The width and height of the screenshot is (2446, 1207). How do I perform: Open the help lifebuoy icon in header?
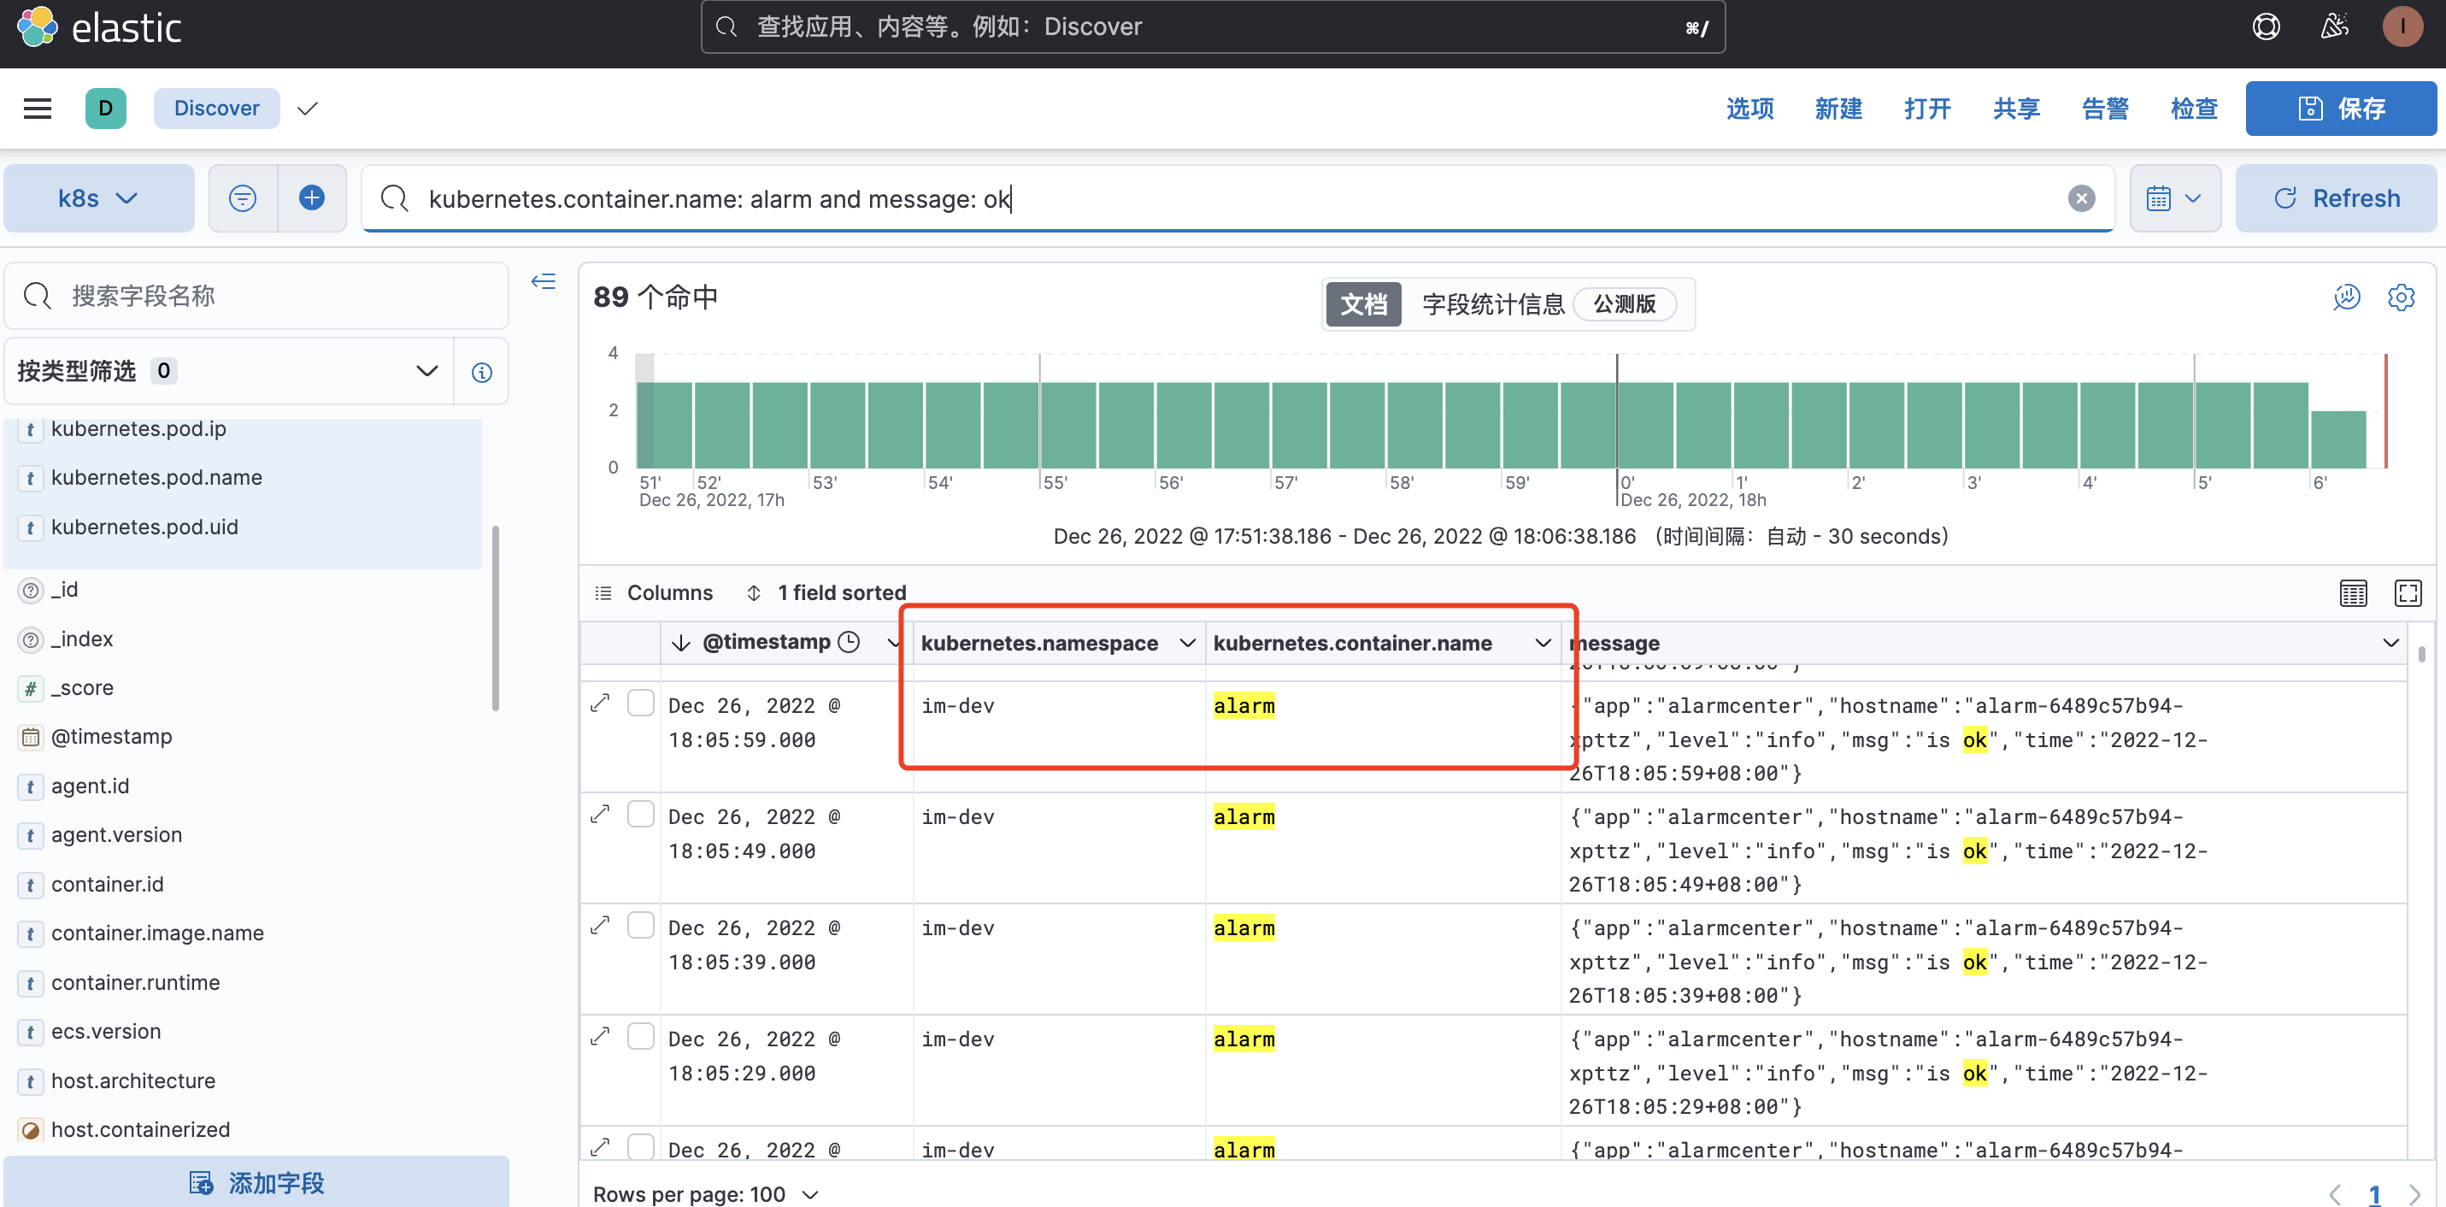coord(2266,26)
